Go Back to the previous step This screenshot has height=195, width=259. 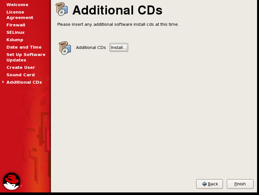coord(209,184)
